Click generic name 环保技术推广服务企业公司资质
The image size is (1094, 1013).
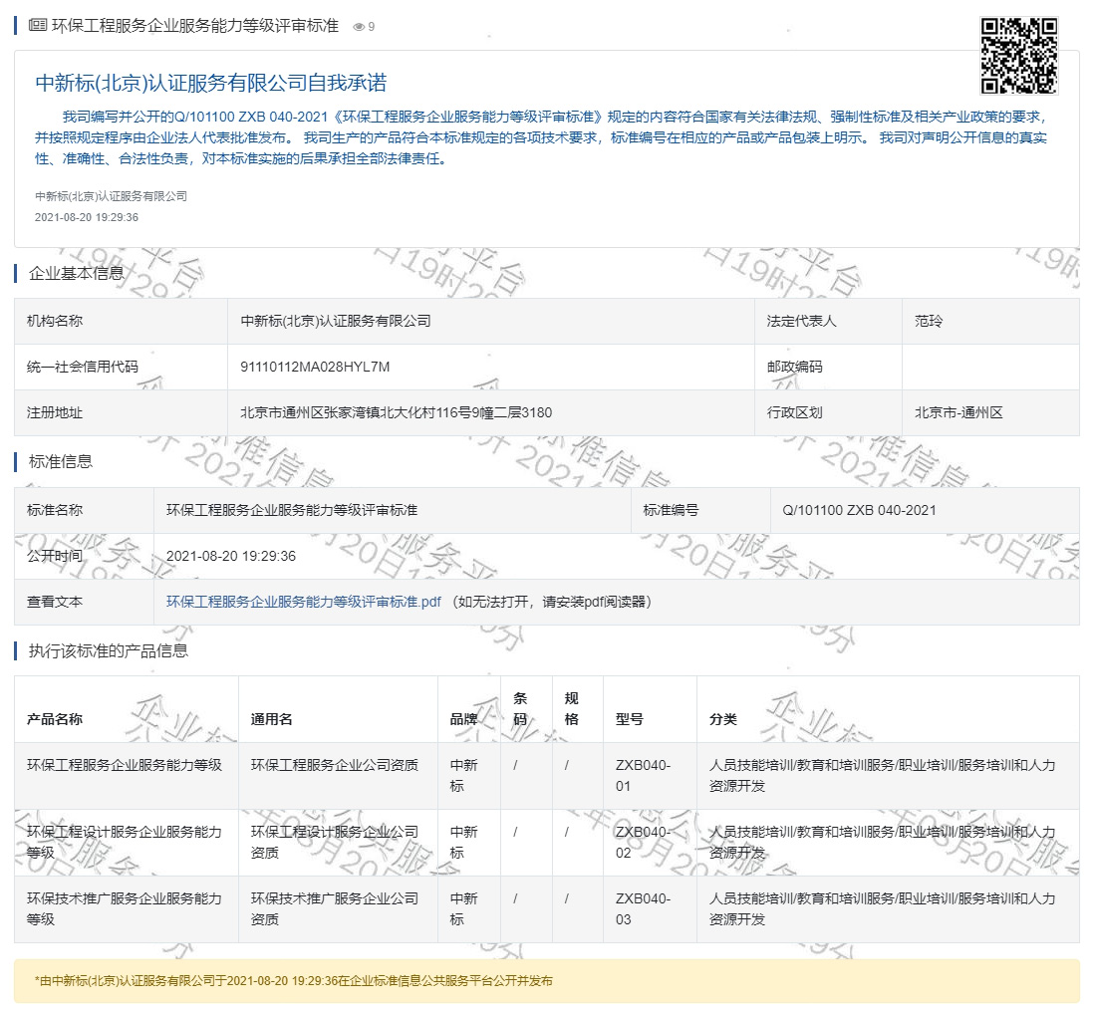pos(334,909)
